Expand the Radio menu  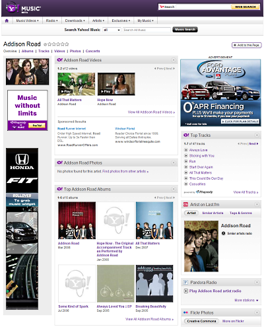click(x=51, y=20)
